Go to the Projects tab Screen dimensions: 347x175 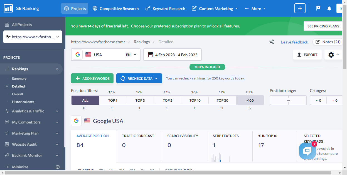75,8
